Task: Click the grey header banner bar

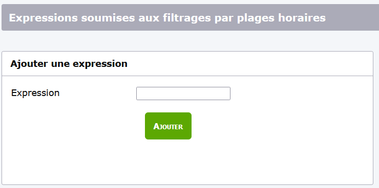Action: tap(190, 17)
